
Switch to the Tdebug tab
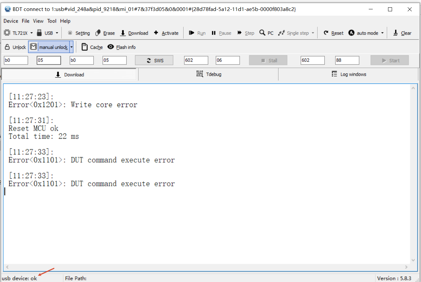click(209, 74)
